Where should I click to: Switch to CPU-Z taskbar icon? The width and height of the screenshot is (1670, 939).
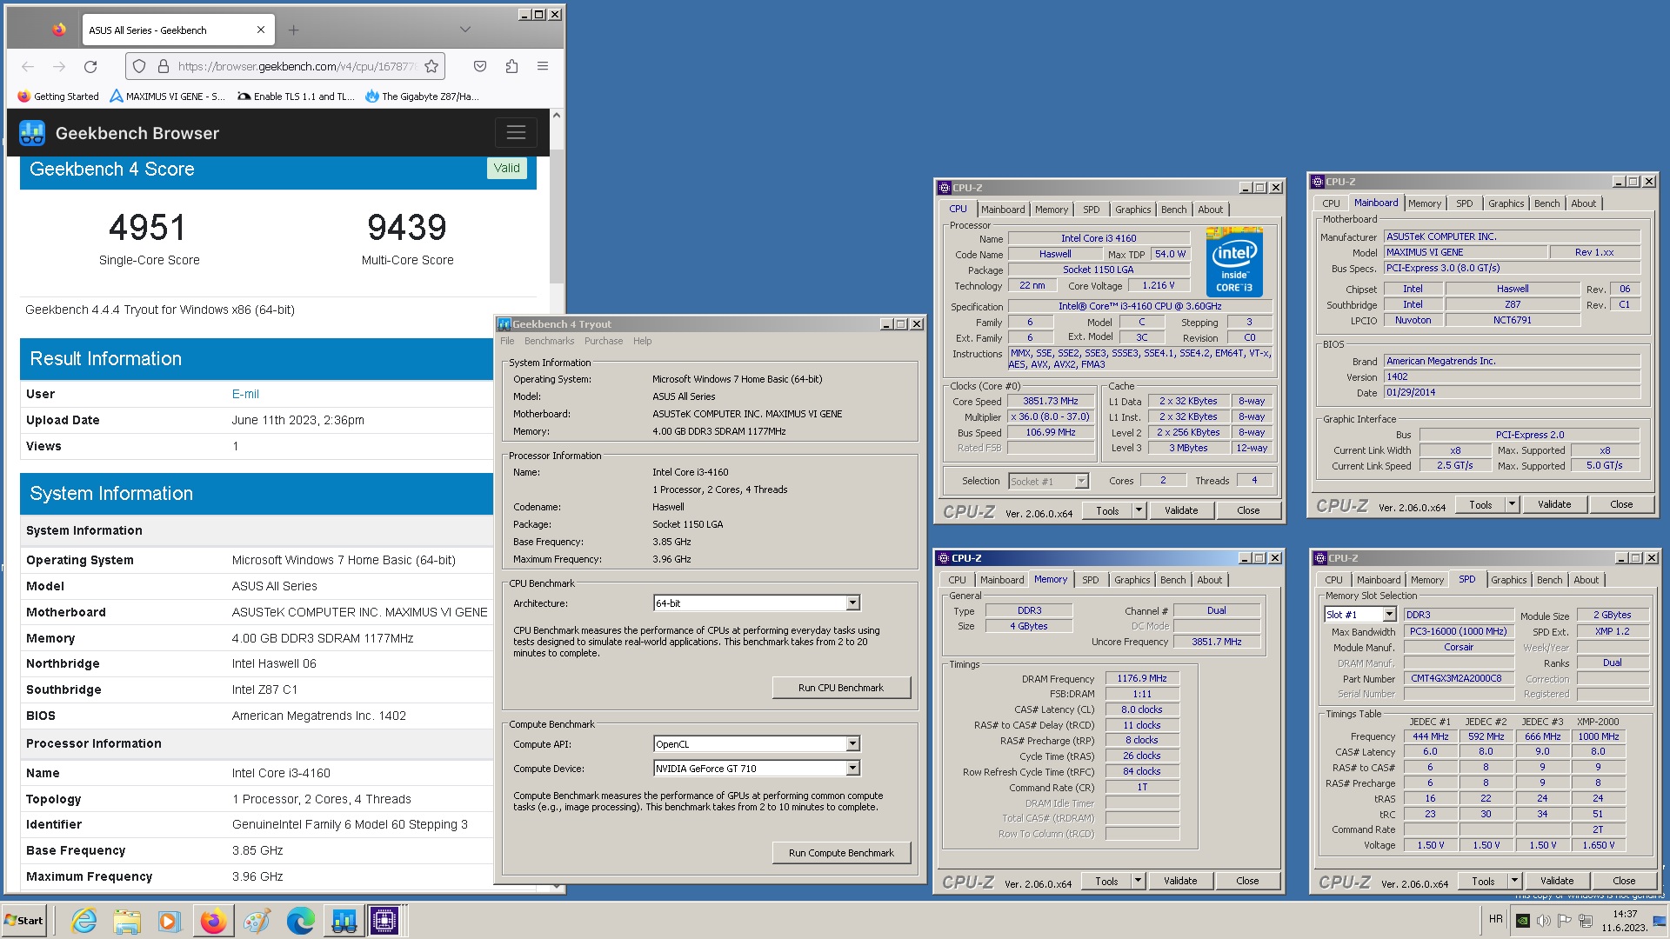(384, 921)
